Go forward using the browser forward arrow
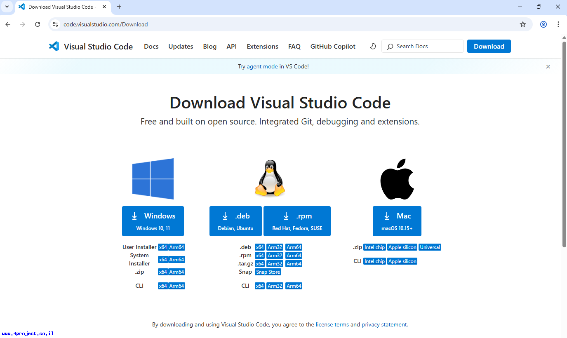The height and width of the screenshot is (338, 567). [23, 24]
